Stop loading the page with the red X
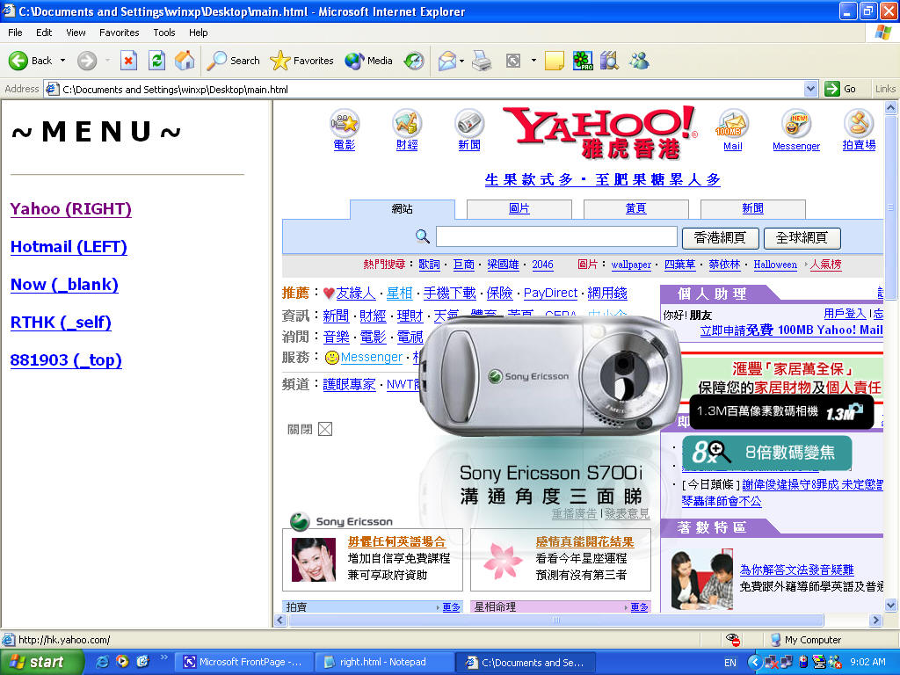Viewport: 900px width, 675px height. 128,61
